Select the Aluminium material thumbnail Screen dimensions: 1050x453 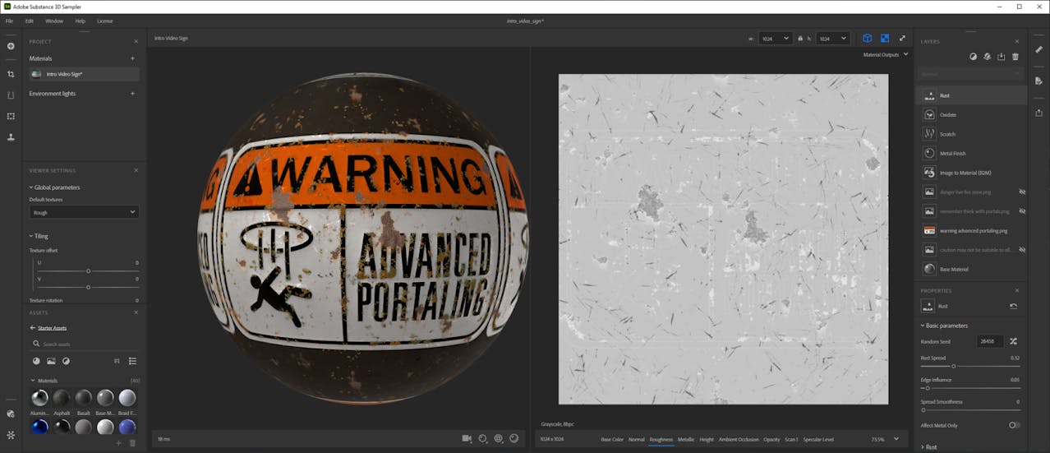(39, 399)
